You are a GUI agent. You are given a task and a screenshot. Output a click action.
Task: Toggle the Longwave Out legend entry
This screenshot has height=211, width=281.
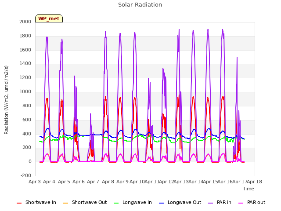180,202
